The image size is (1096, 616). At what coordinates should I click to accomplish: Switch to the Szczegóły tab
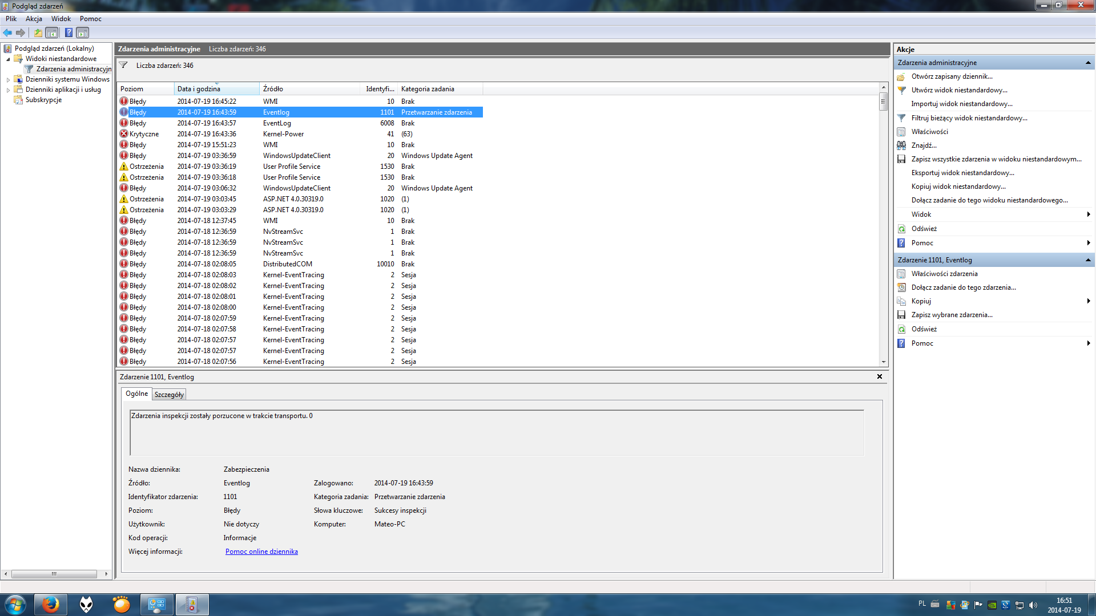pos(169,395)
